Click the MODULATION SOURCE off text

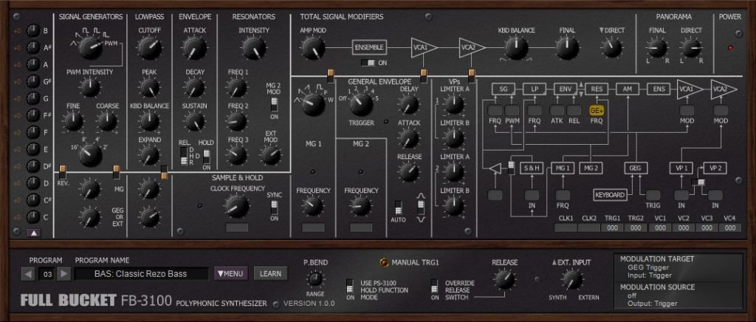[632, 295]
